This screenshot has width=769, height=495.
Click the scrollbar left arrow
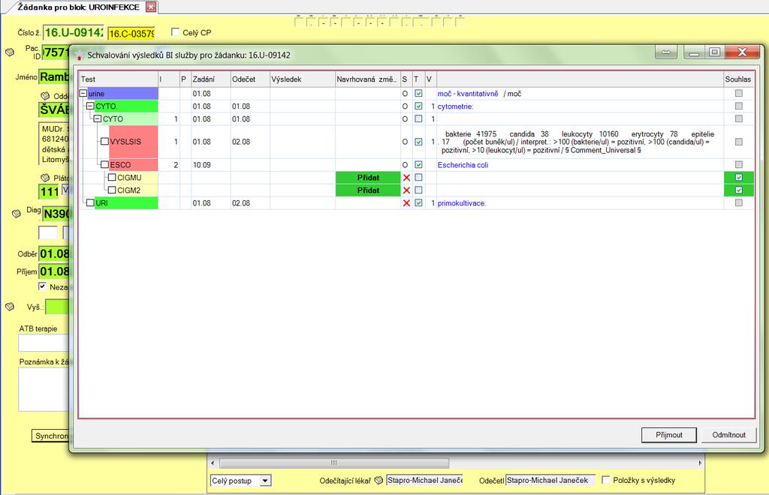pyautogui.click(x=213, y=463)
